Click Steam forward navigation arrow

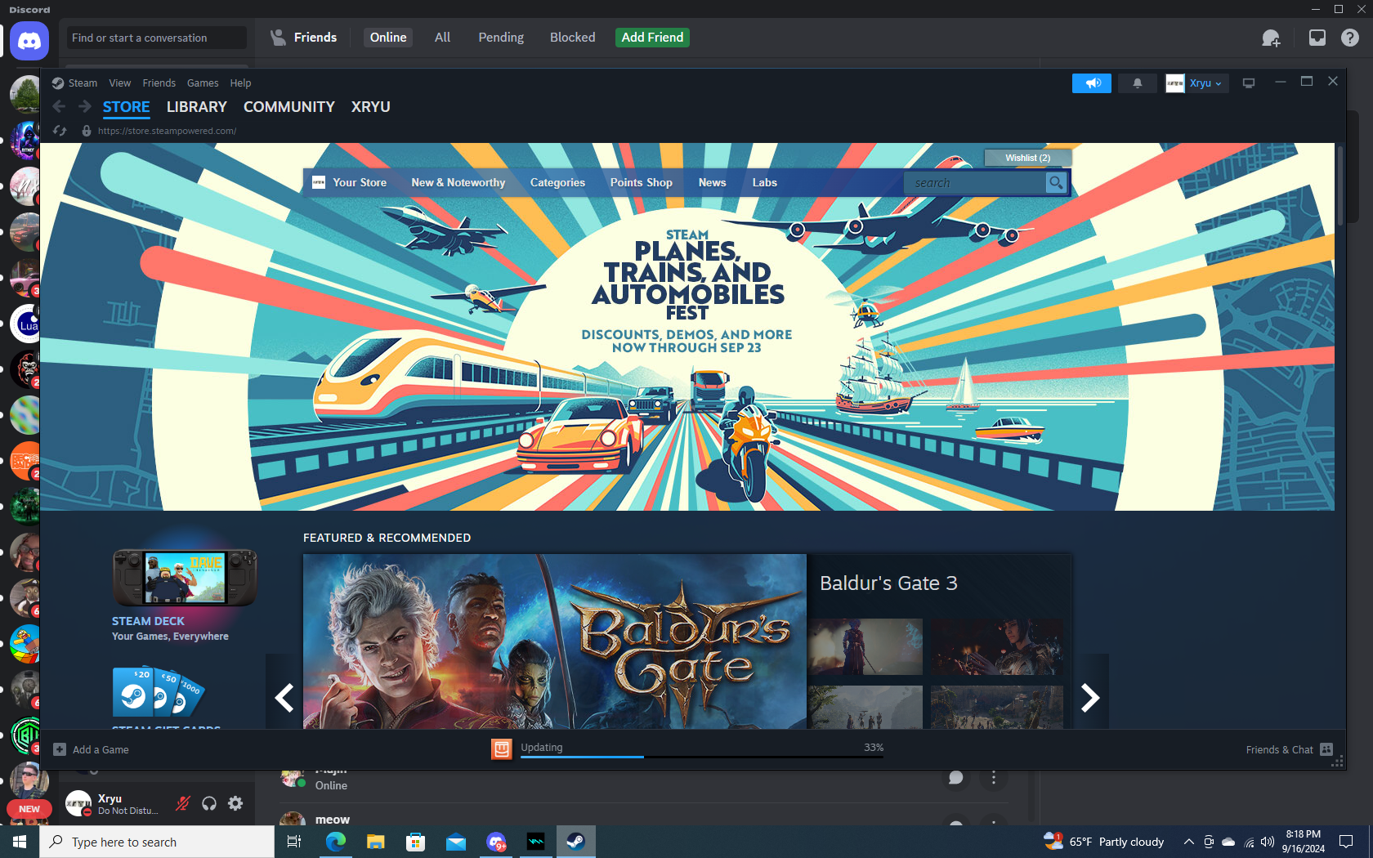85,106
